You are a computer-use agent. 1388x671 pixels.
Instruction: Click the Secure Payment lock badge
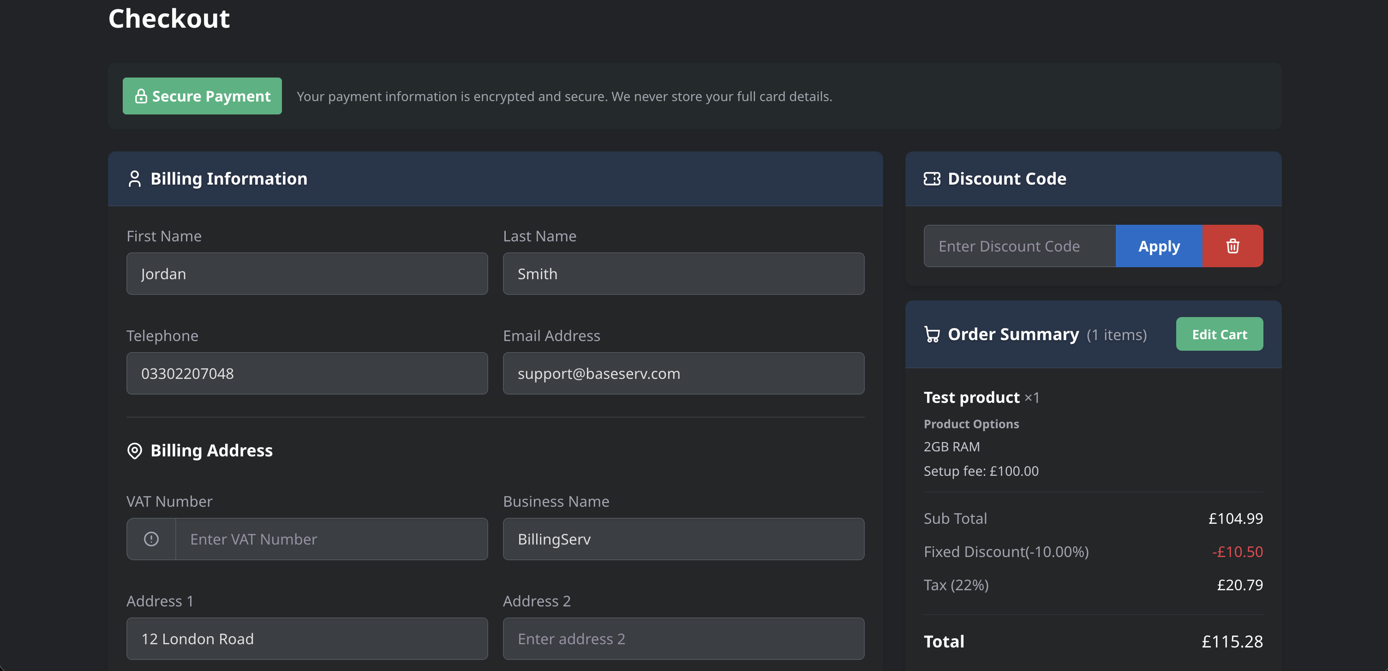(202, 96)
